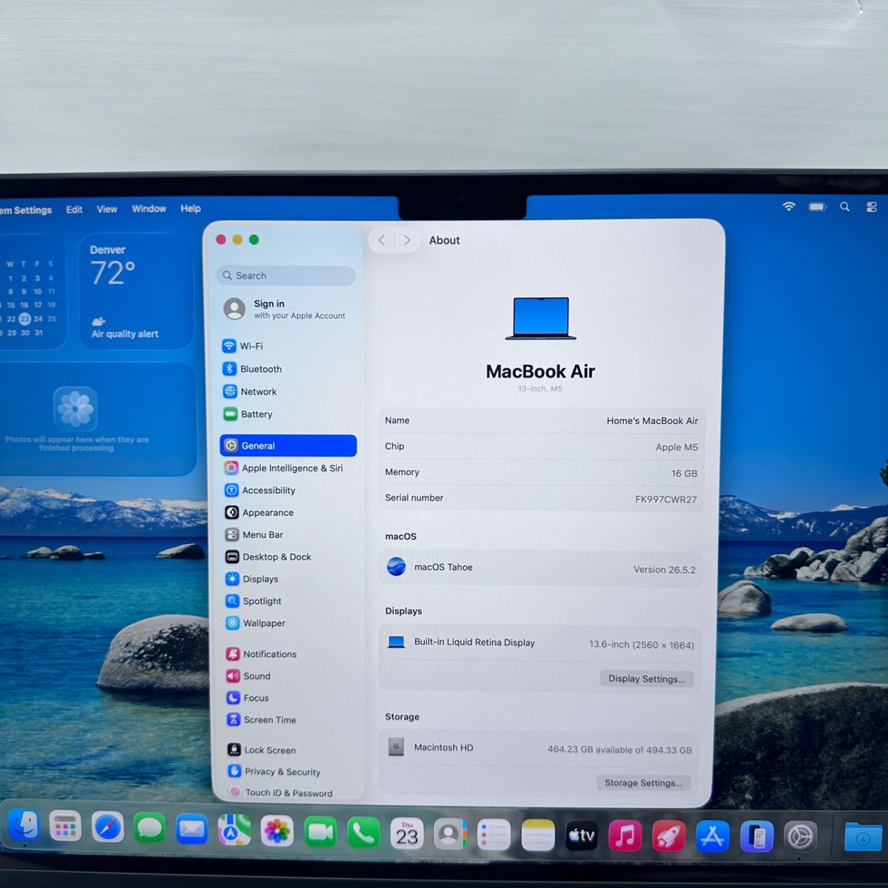Open Reminders from the Dock
The width and height of the screenshot is (888, 888).
point(494,836)
